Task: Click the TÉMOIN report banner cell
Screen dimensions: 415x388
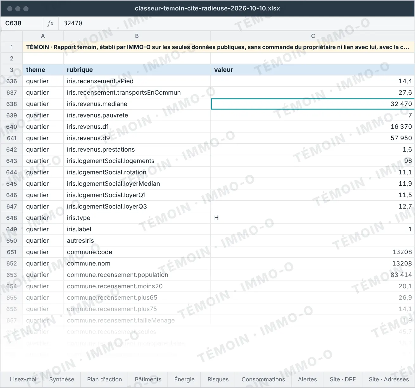Action: point(218,47)
